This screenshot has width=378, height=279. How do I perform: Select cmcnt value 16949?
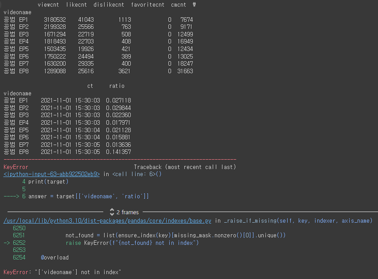click(185, 42)
